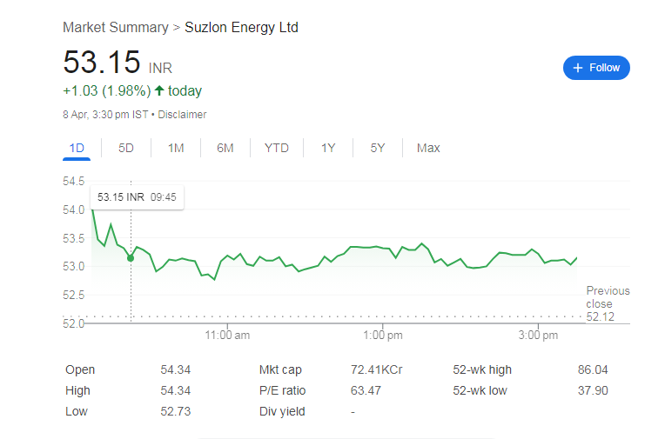Click the chart line near 1:00 pm

[381, 248]
